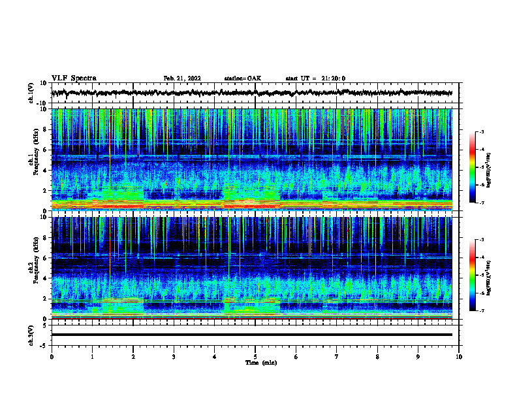Click time-axis tick label "8"

(x=377, y=357)
